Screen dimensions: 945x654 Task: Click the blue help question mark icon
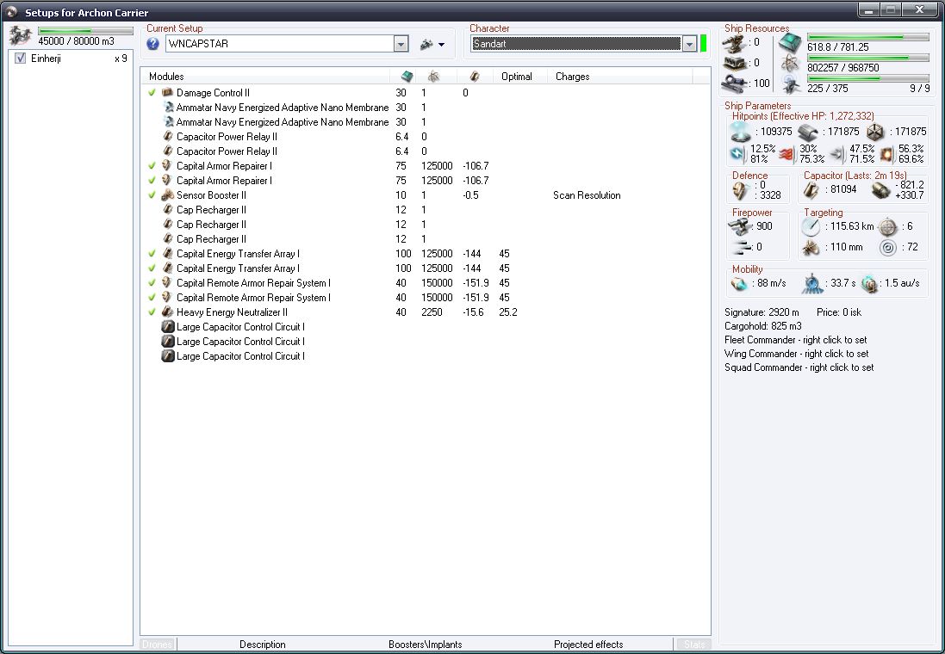coord(153,43)
